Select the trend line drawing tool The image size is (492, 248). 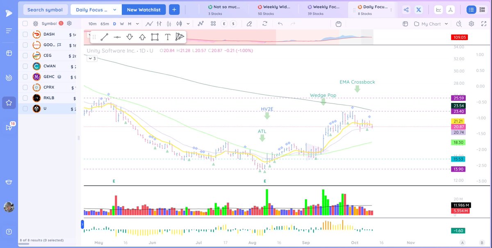click(104, 36)
